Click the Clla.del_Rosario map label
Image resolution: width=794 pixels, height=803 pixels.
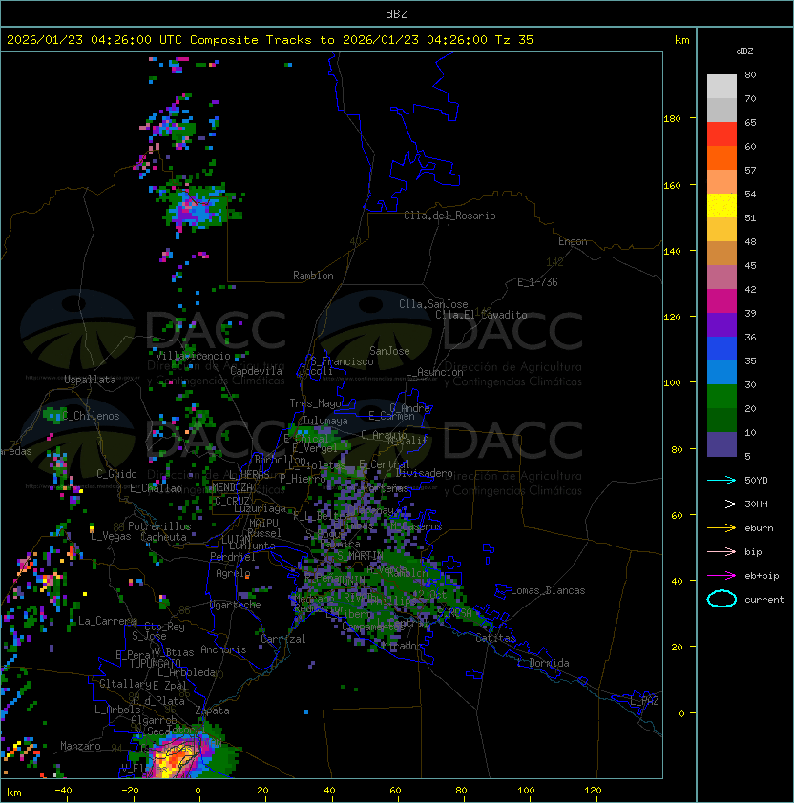click(x=449, y=216)
